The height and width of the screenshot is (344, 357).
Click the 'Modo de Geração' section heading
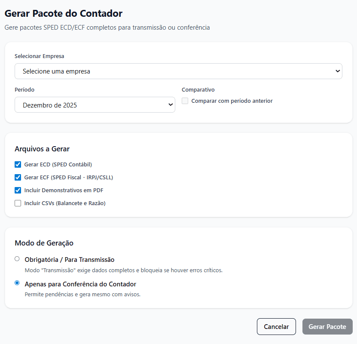click(x=44, y=243)
